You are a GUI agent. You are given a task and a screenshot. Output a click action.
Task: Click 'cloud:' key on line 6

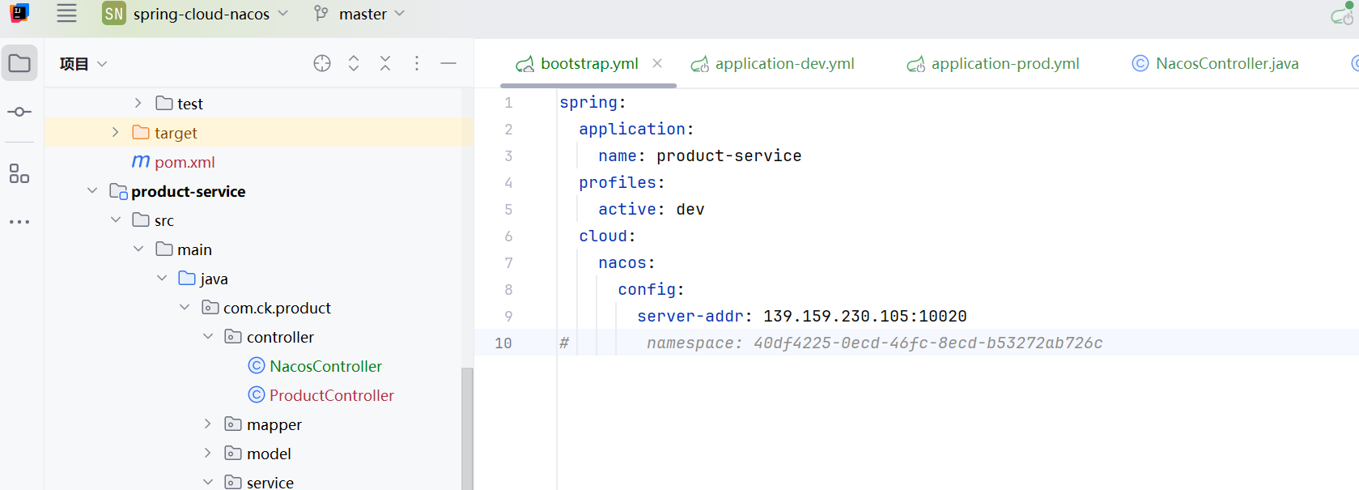(x=607, y=236)
